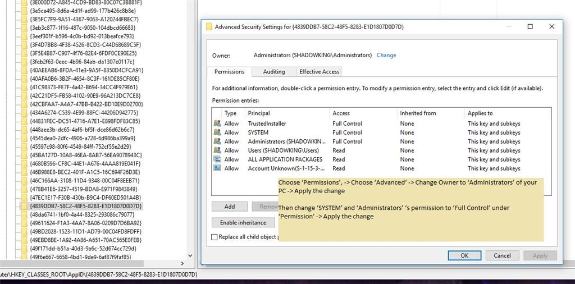Select registry key {47EC1E17-F30B-430b-B9C4-DF60ED501A4B}
Image resolution: width=575 pixels, height=284 pixels.
[85, 198]
